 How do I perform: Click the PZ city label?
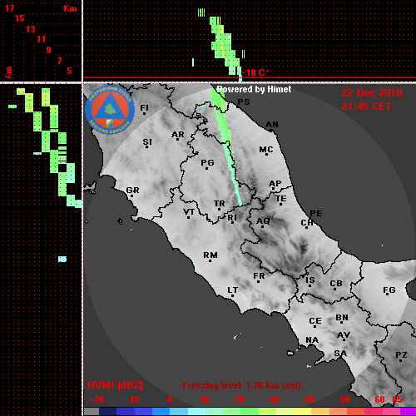pyautogui.click(x=401, y=355)
